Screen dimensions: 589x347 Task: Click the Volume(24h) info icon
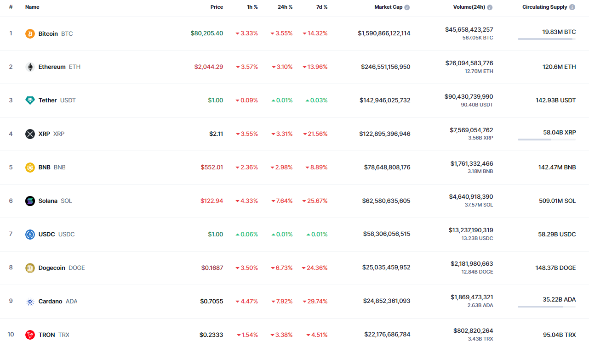490,7
